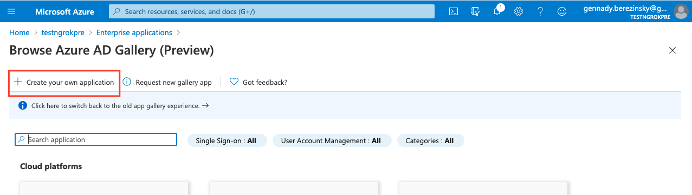Click the plus icon for Create your own application
This screenshot has height=195, width=692.
(18, 82)
